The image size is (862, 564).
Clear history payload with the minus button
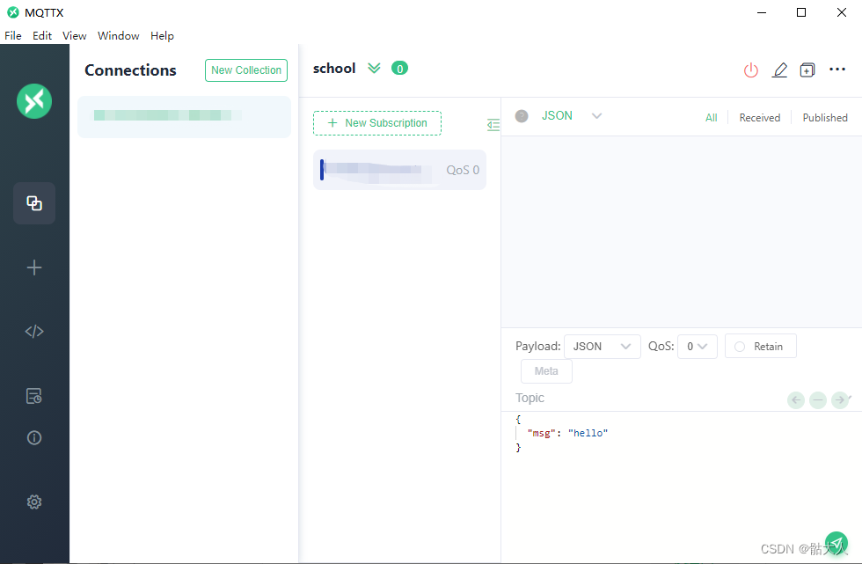point(818,400)
